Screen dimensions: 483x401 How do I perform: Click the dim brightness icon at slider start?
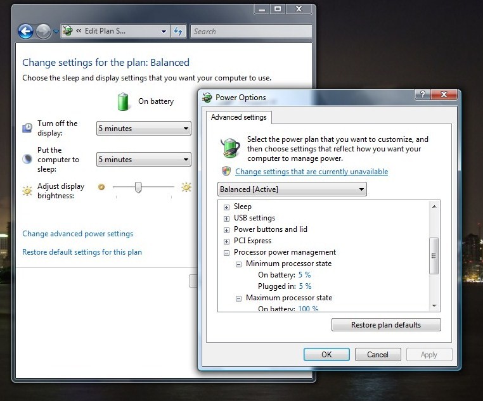pos(101,187)
